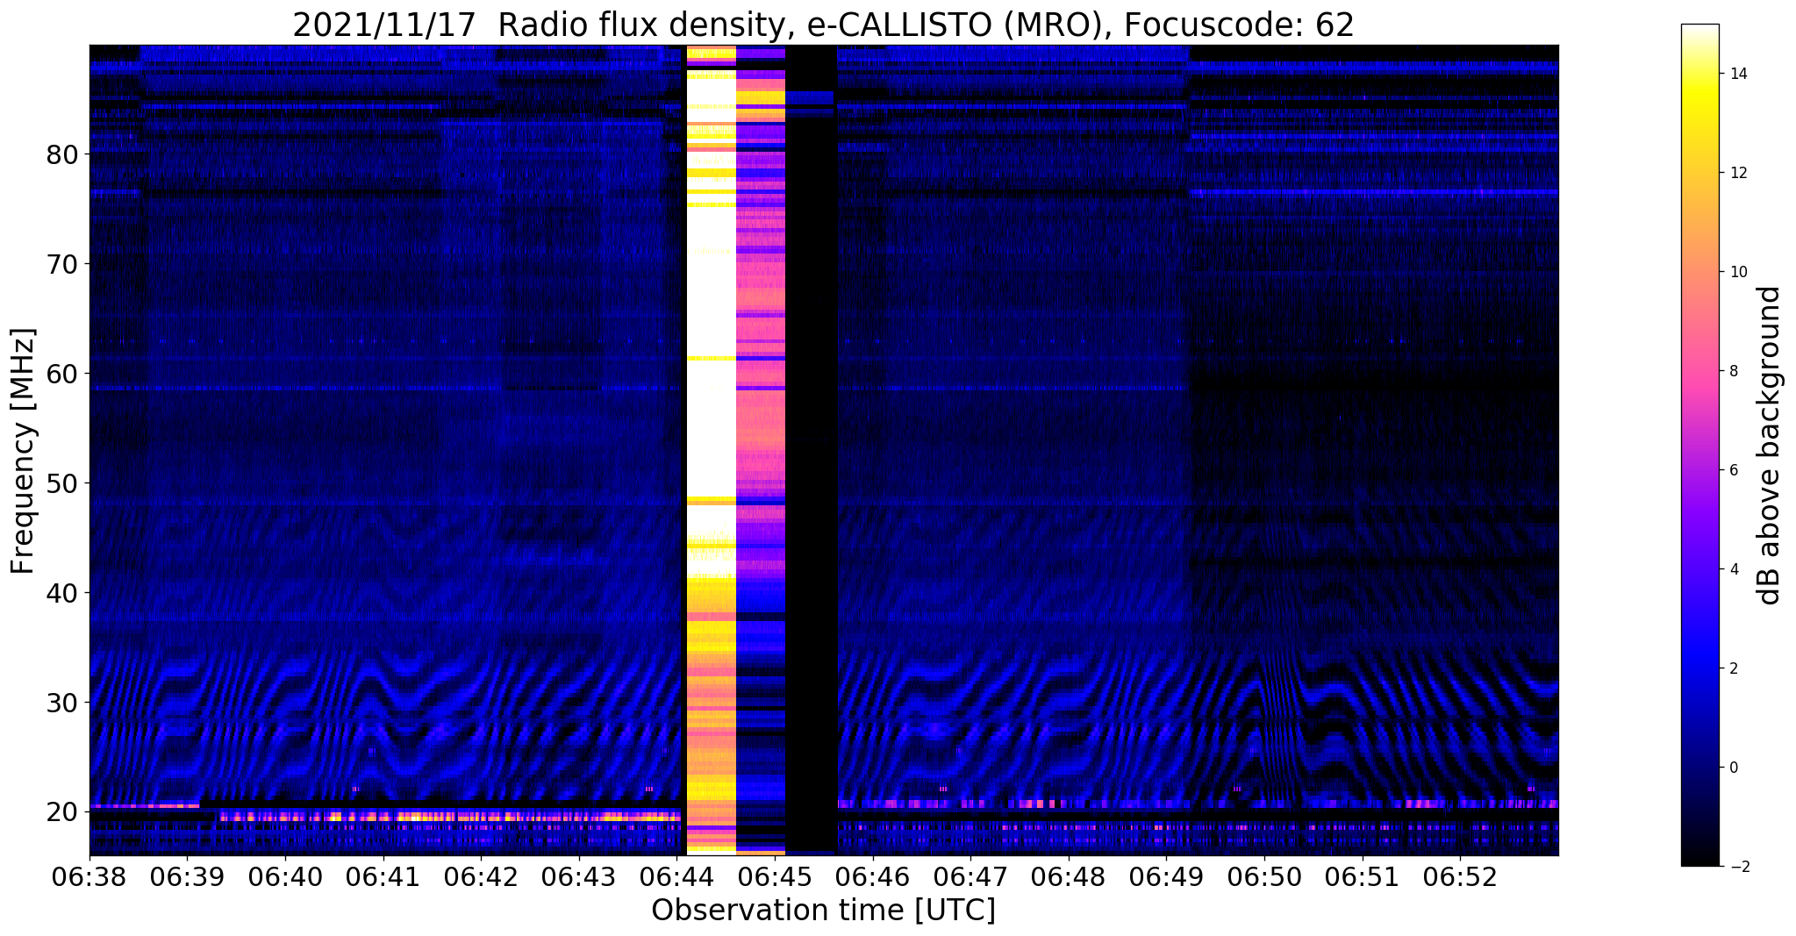Click the 'Frequency [MHz]' y-axis label
The width and height of the screenshot is (1796, 936).
click(x=24, y=451)
